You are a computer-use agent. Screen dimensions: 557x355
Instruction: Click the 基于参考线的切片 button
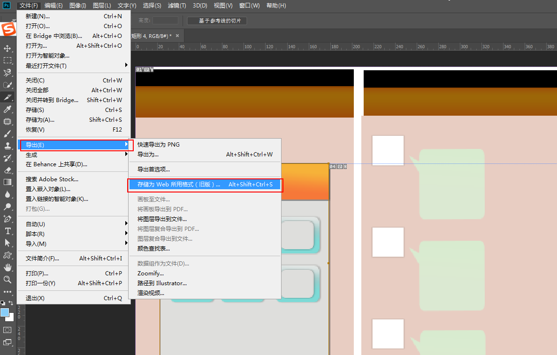coord(216,21)
